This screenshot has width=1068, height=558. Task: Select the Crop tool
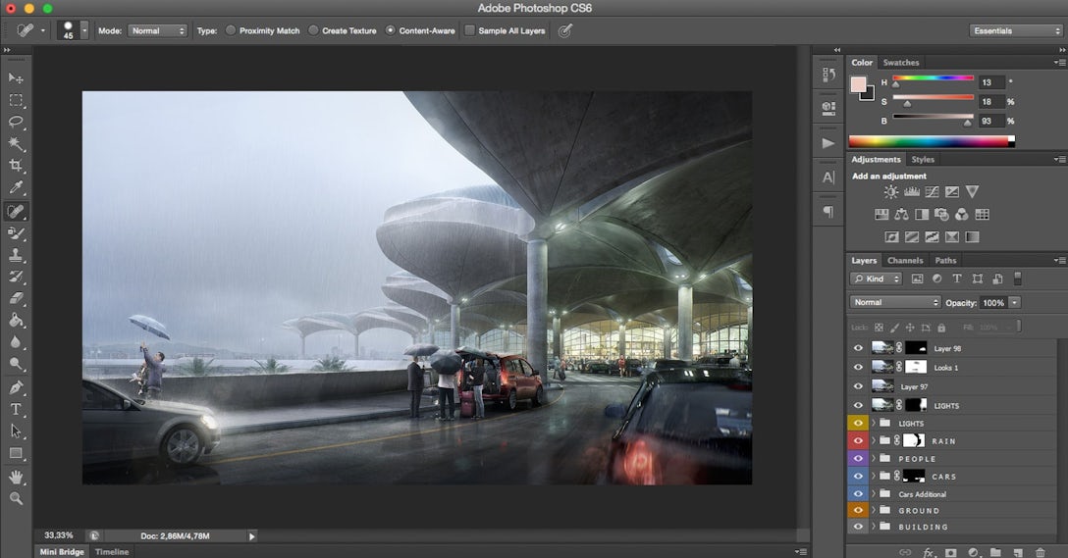tap(17, 166)
